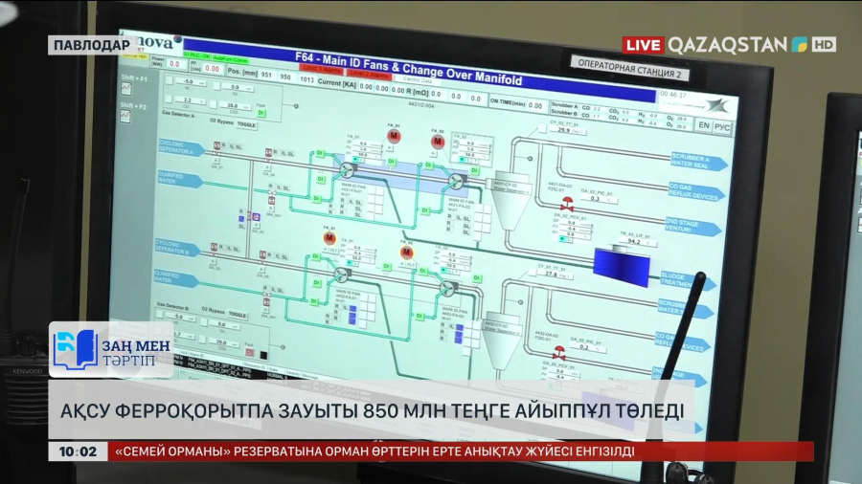Follow lower Clarified Water arrow link
This screenshot has width=862, height=484.
click(x=176, y=278)
